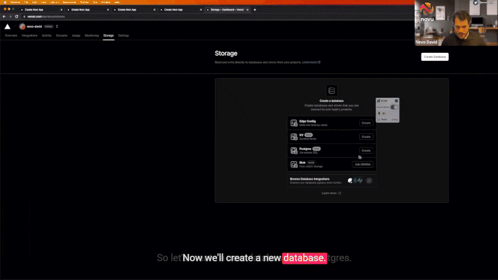Open the Usage tab
Screen dimensions: 498x280
point(76,35)
